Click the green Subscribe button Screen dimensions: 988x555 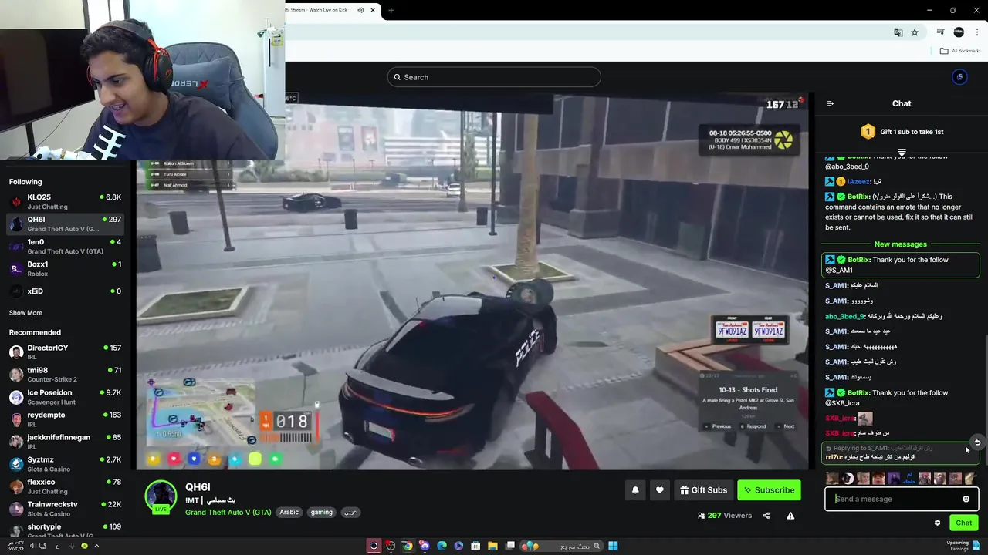pos(769,490)
